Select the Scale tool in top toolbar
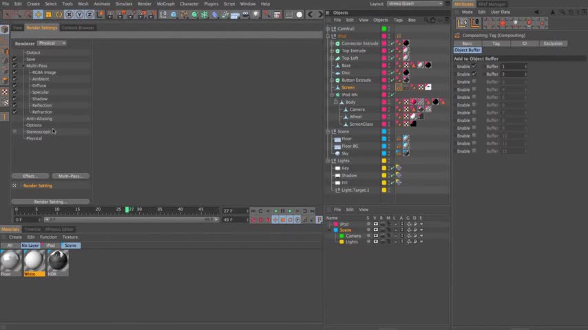 pos(48,14)
